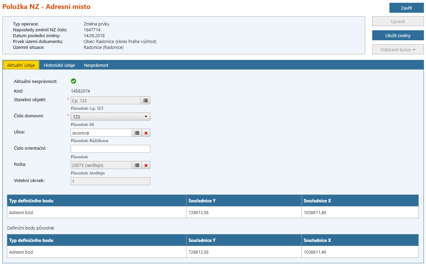
Task: Click the Souřadnice Y header in first table
Action: point(202,201)
